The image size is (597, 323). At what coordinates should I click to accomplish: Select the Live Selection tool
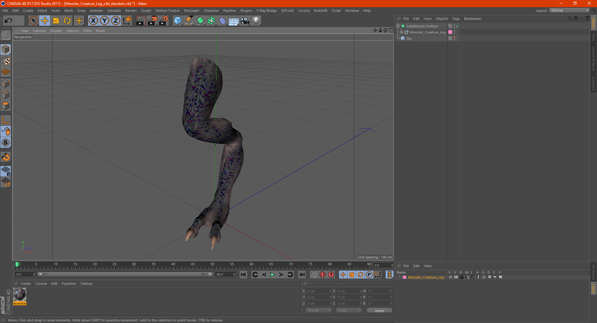pyautogui.click(x=33, y=21)
